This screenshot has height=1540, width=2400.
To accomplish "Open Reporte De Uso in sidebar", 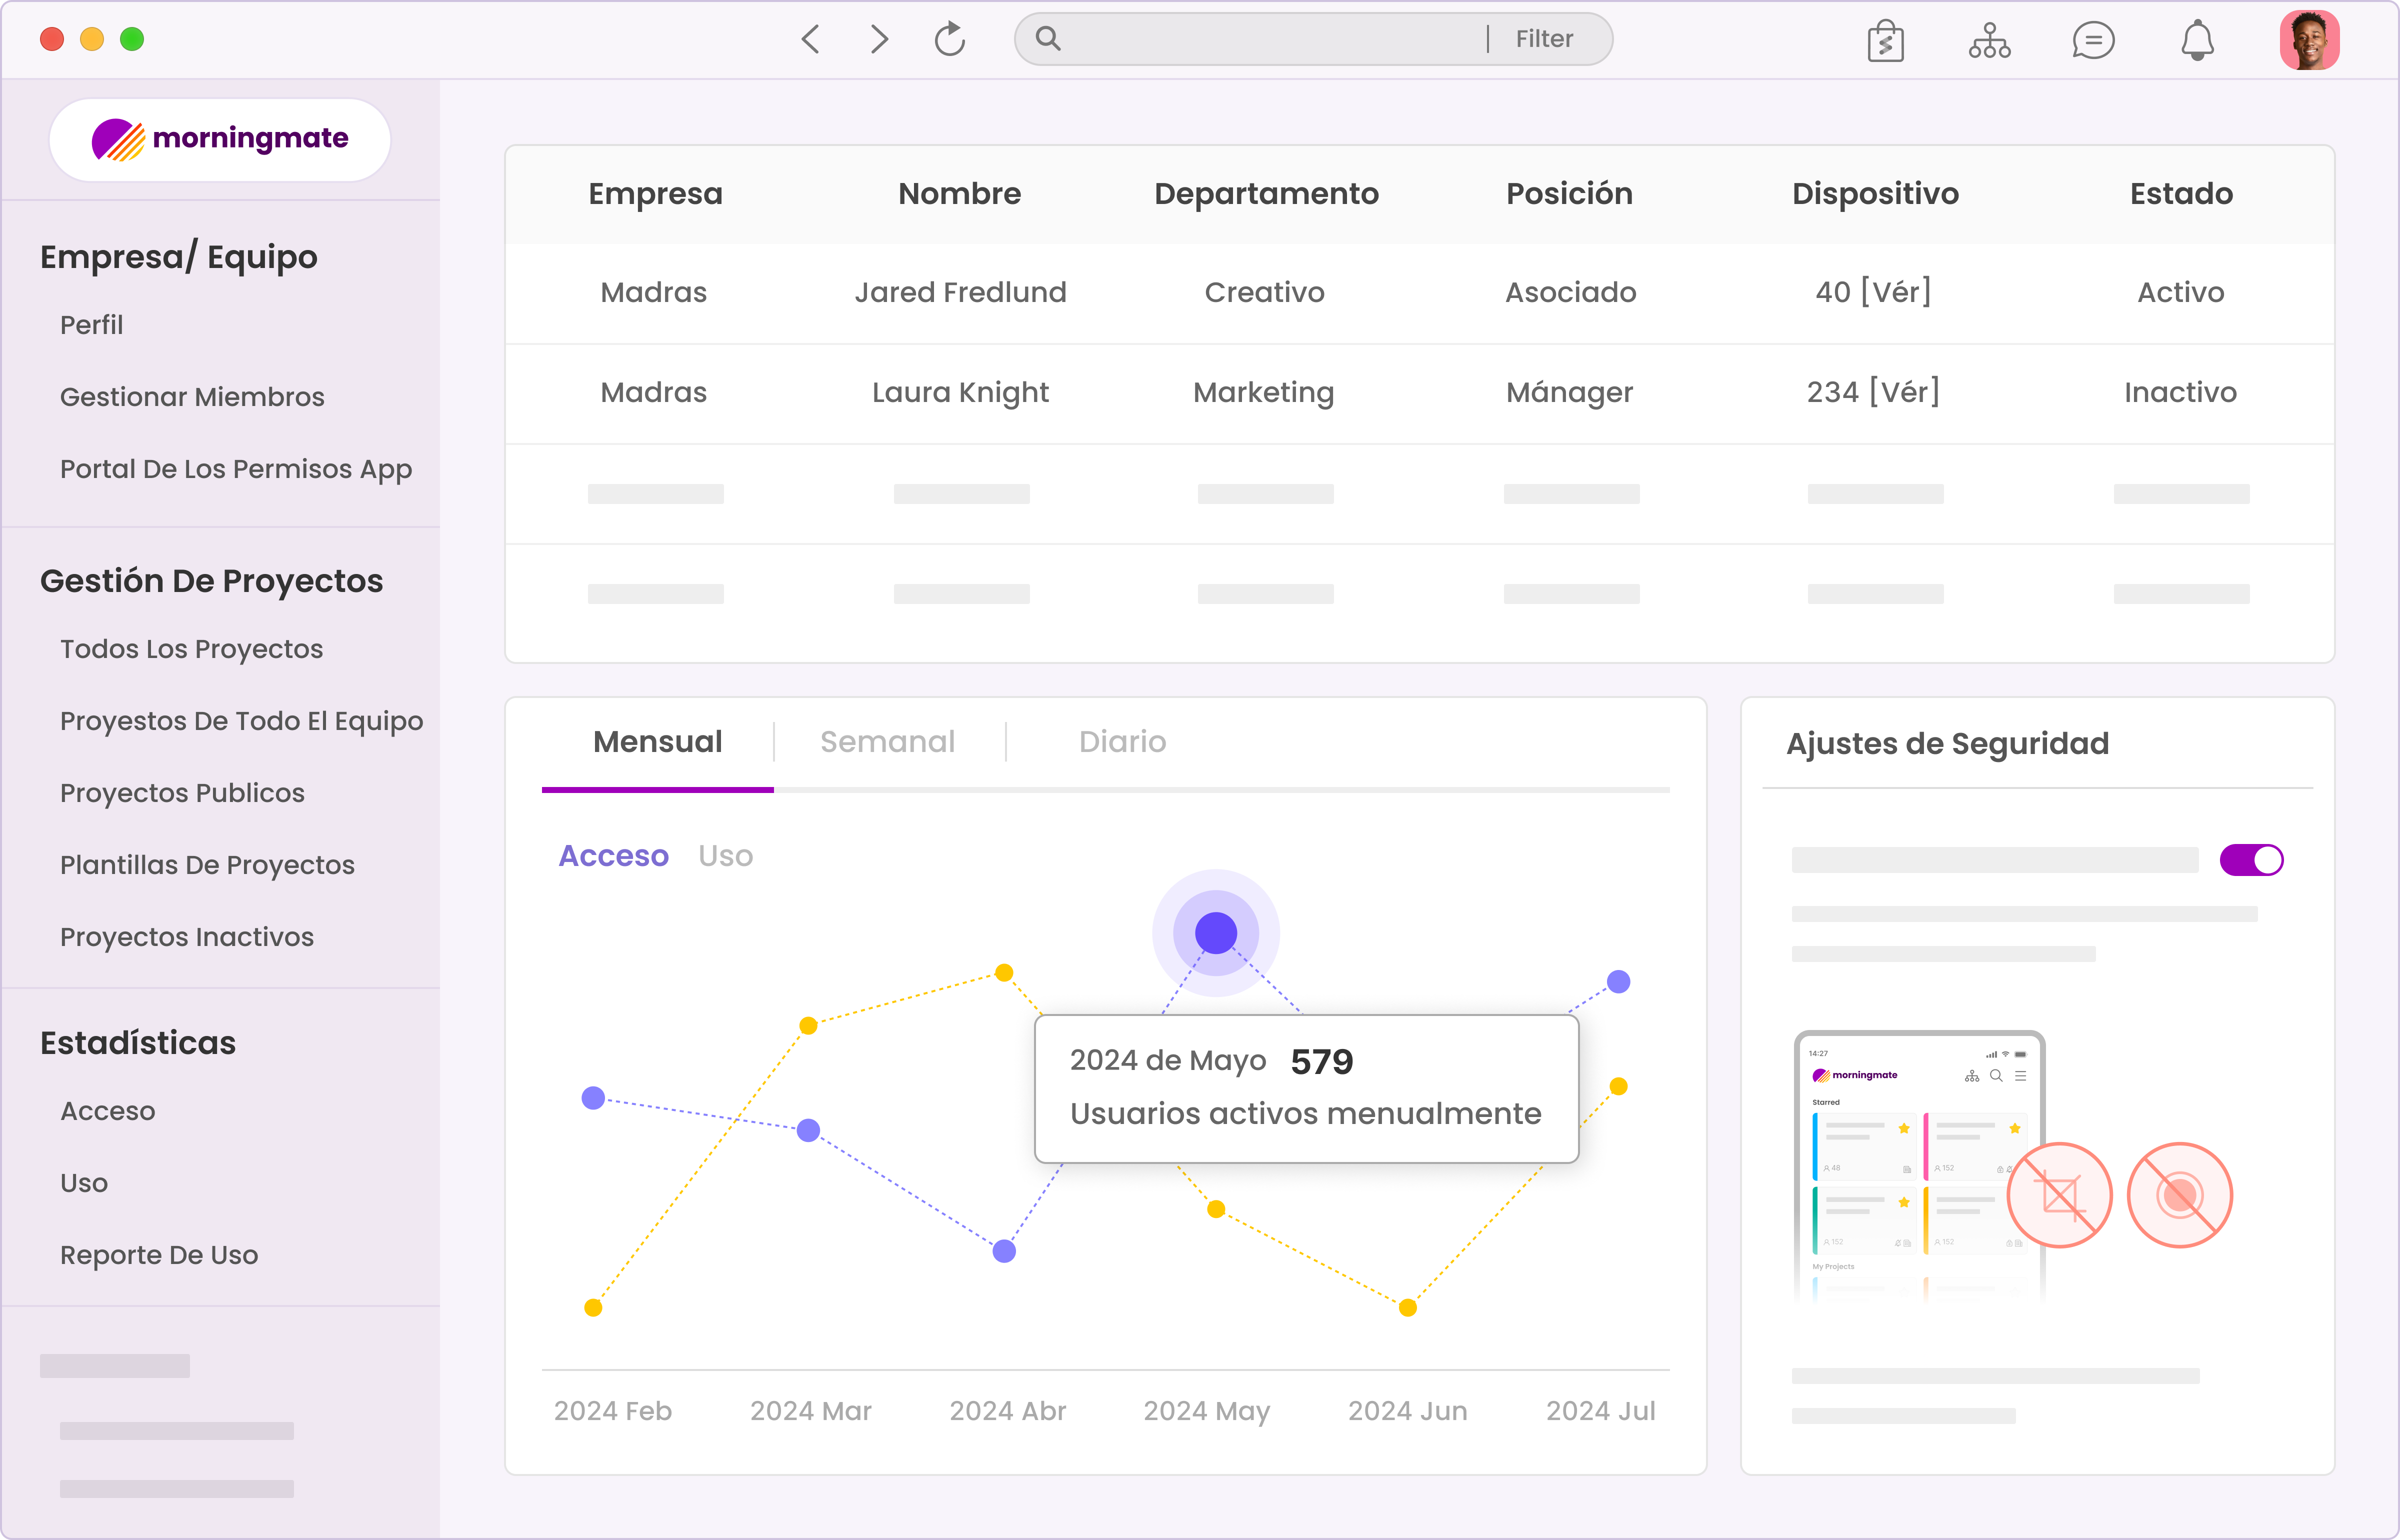I will pyautogui.click(x=159, y=1255).
